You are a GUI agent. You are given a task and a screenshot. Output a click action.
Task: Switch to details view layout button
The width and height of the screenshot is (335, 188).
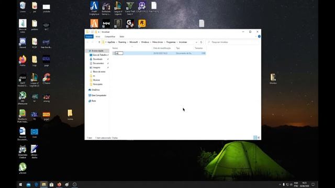255,138
